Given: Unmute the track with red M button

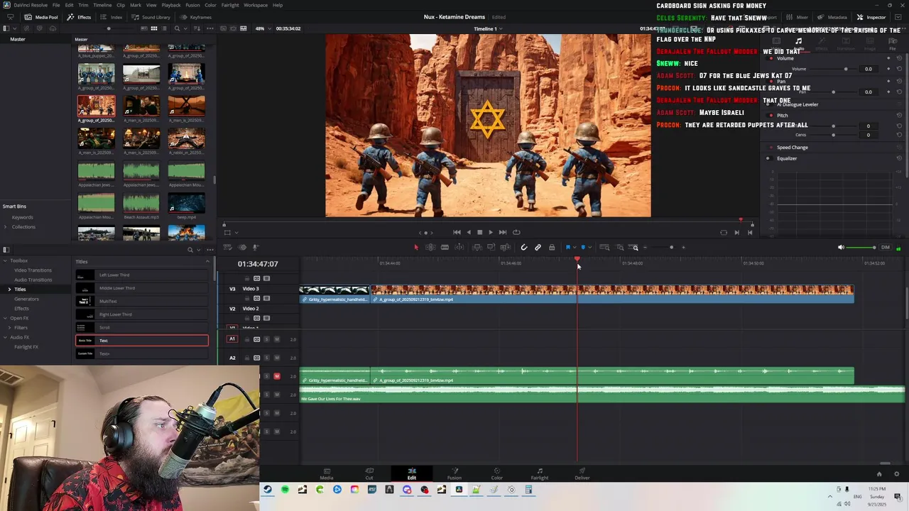Looking at the screenshot, I should [276, 376].
